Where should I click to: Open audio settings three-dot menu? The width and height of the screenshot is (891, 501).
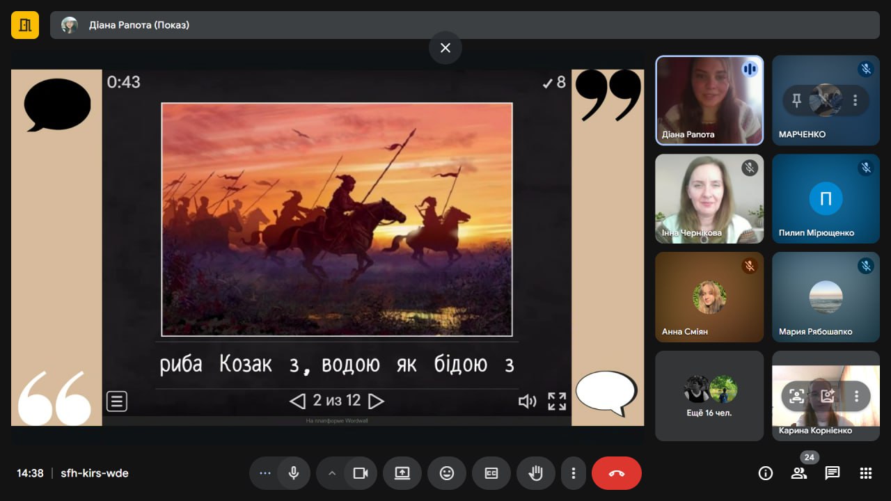coord(265,473)
